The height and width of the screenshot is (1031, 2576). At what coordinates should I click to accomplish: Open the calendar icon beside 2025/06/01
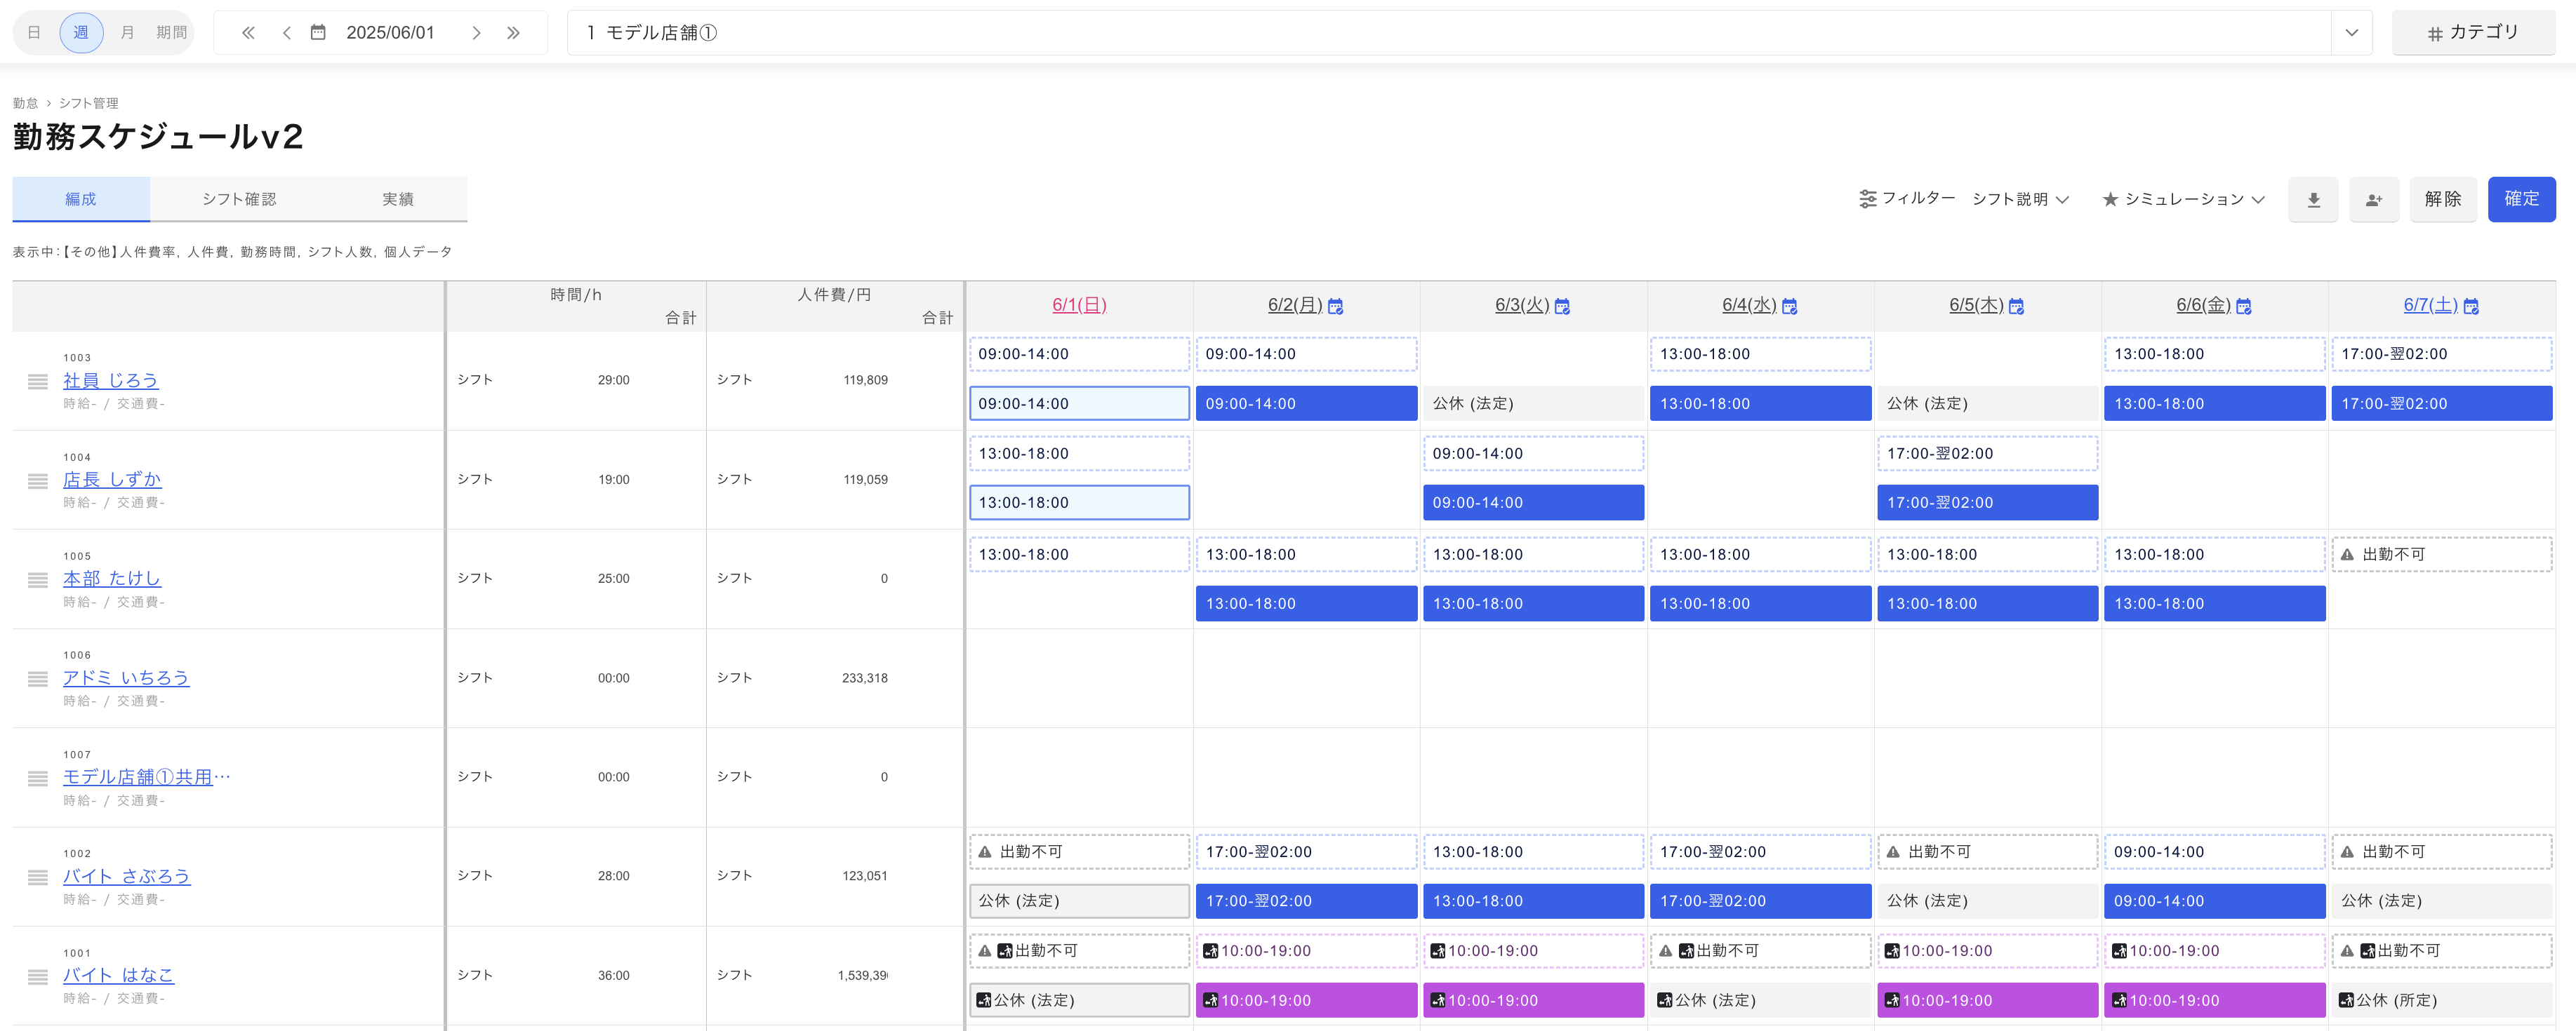pyautogui.click(x=318, y=33)
